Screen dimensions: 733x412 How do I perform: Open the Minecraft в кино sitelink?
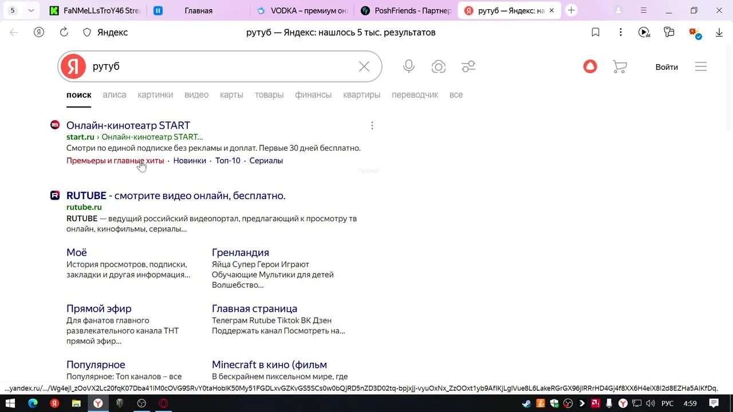tap(269, 365)
